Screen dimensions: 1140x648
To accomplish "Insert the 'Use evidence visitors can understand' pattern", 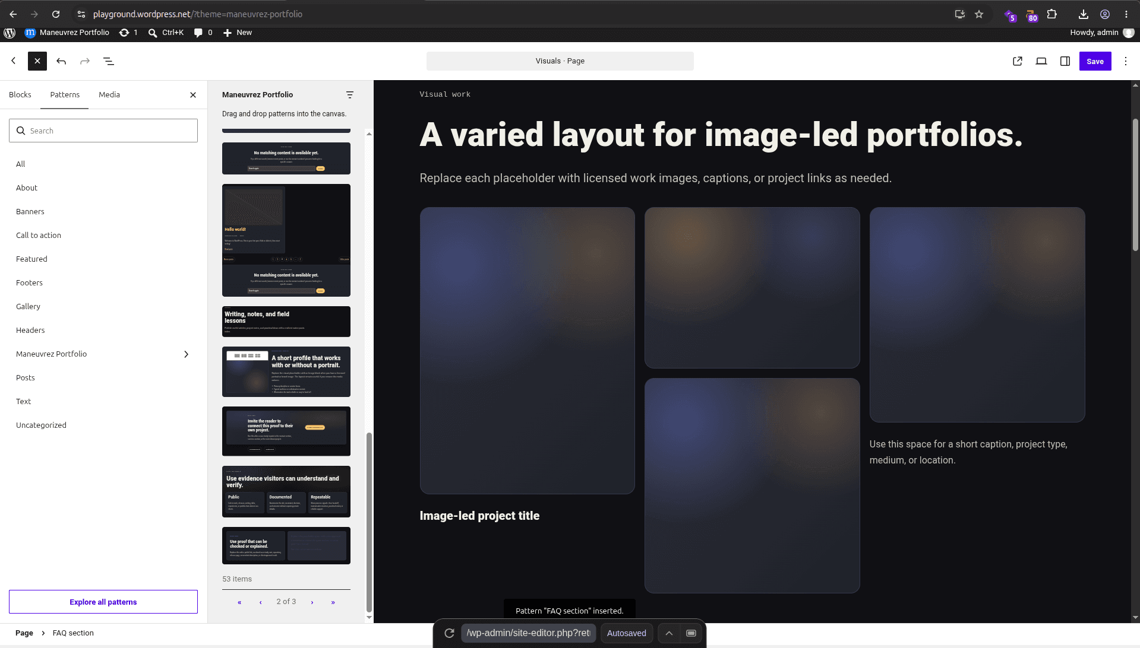I will (286, 491).
